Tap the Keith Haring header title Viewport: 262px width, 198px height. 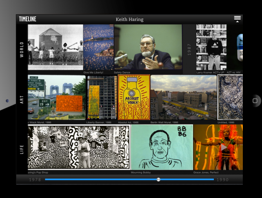click(x=129, y=19)
